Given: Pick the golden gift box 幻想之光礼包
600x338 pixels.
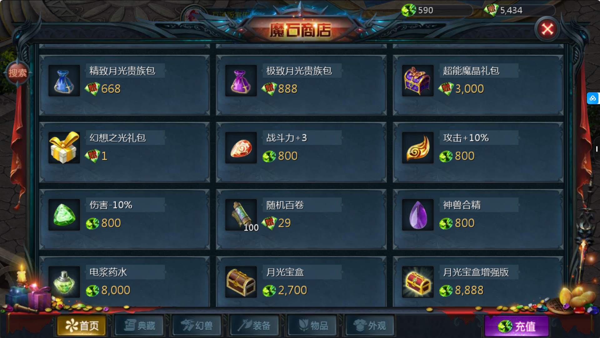Looking at the screenshot, I should (x=64, y=148).
